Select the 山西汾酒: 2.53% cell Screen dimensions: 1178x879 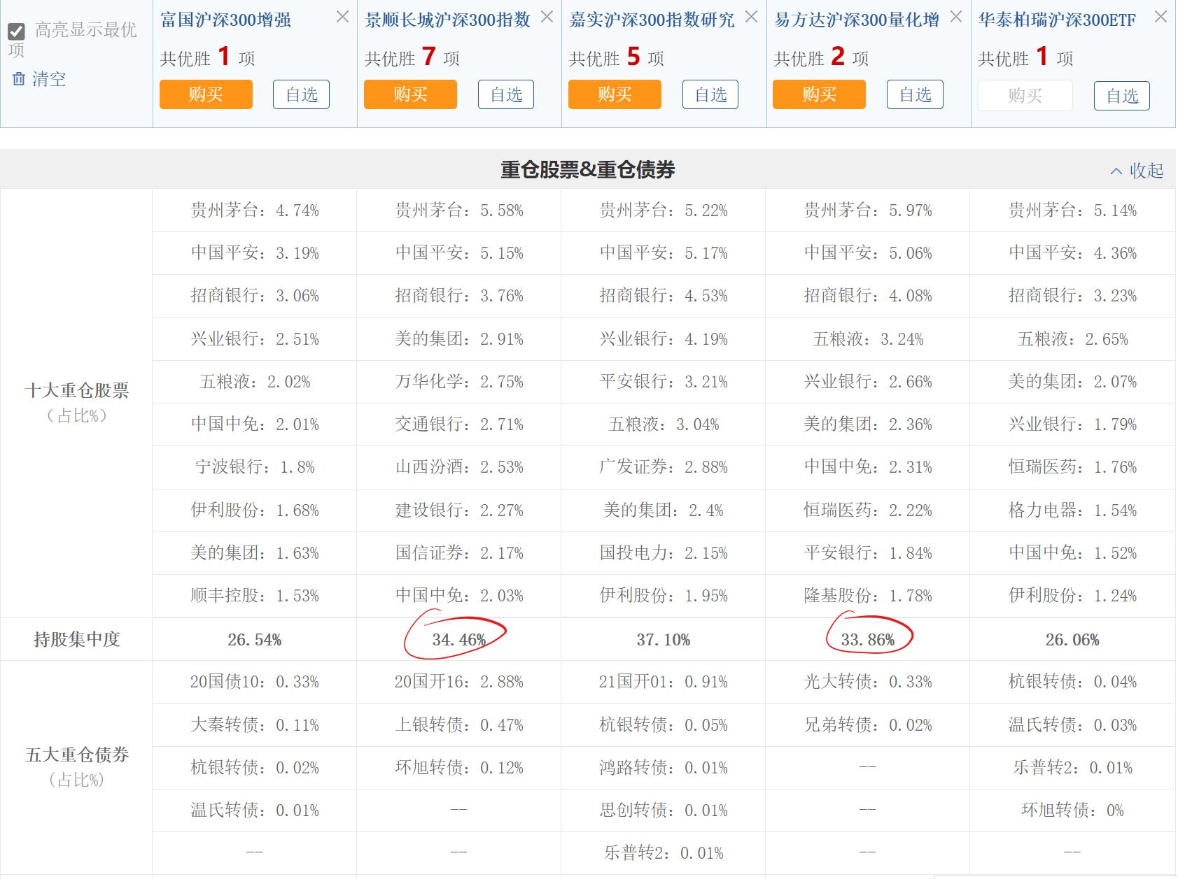459,467
